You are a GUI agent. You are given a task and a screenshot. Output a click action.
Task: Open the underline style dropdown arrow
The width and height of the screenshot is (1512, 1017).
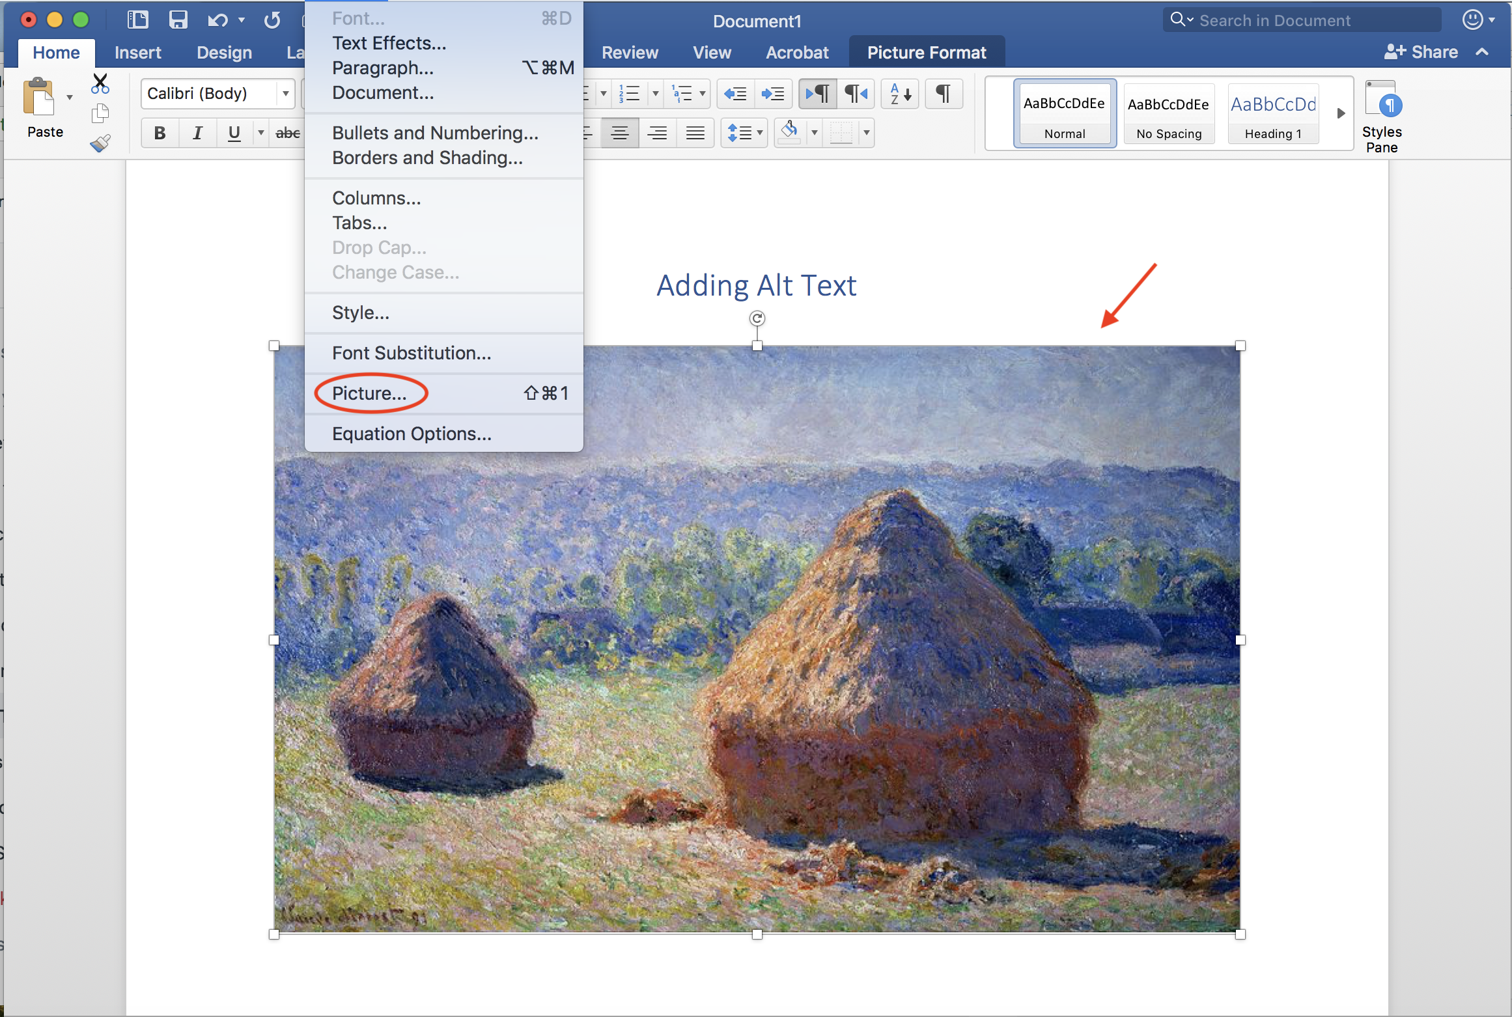pos(260,133)
